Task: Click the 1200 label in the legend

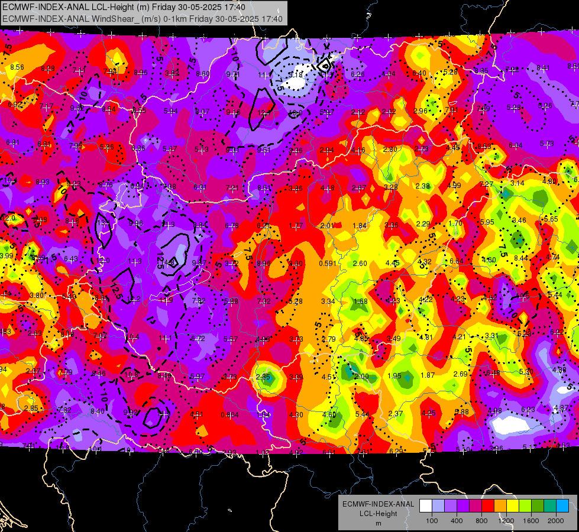Action: pyautogui.click(x=506, y=521)
